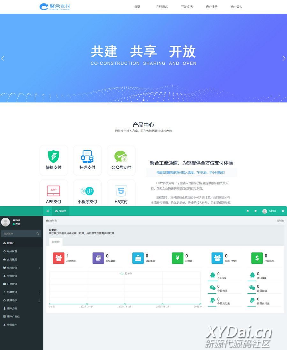Open the settings gears icon in admin header

click(x=283, y=211)
